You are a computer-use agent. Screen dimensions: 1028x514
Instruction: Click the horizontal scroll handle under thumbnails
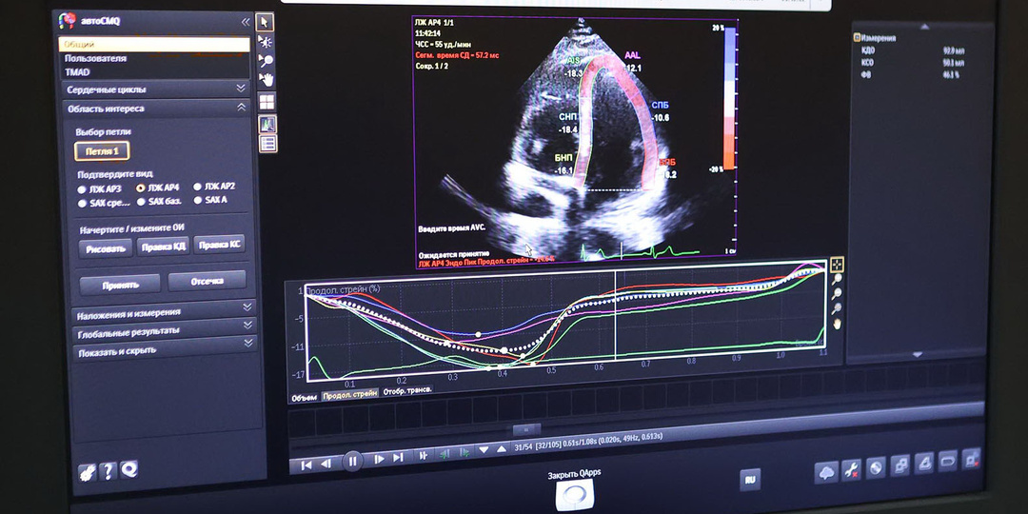(526, 429)
